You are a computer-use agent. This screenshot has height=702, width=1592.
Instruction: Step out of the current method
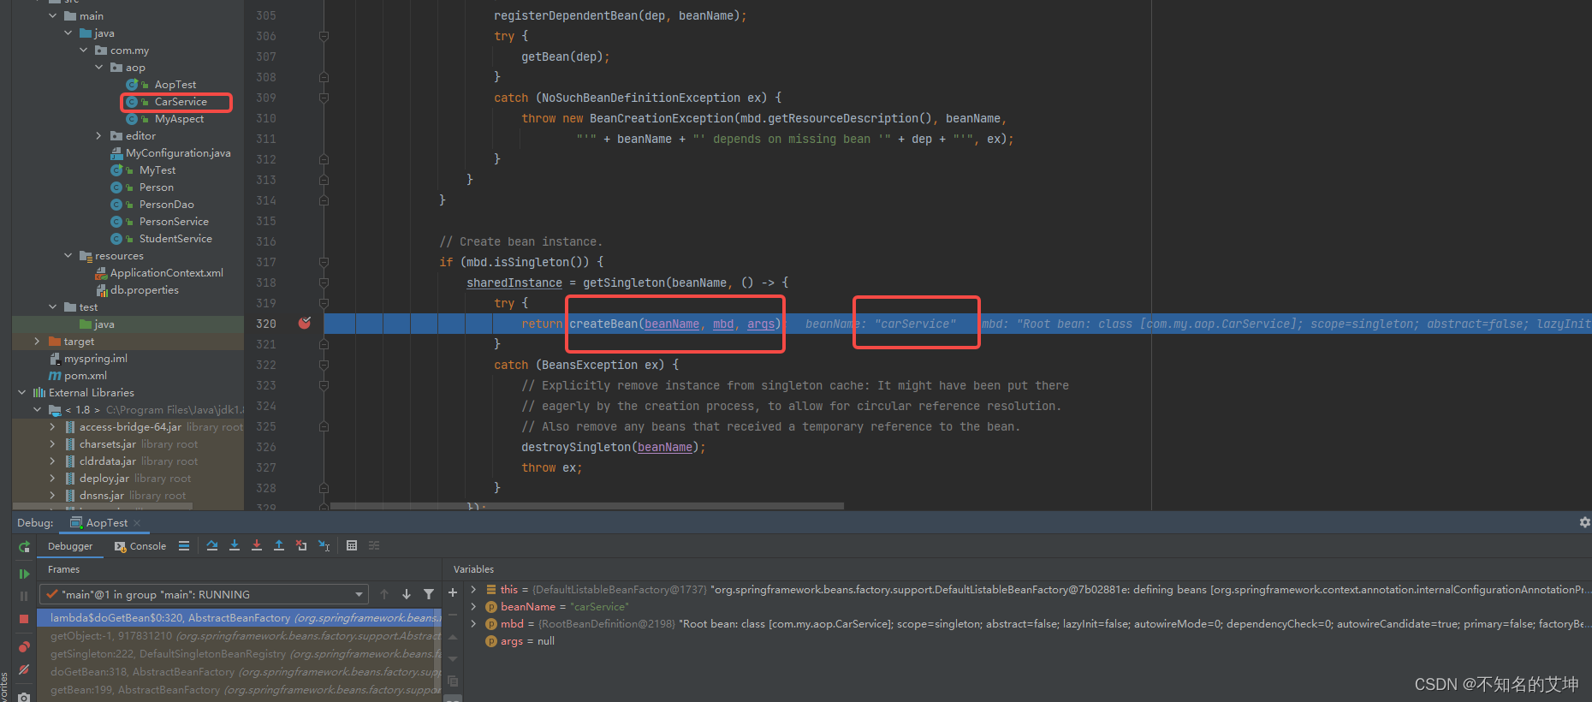pyautogui.click(x=279, y=546)
